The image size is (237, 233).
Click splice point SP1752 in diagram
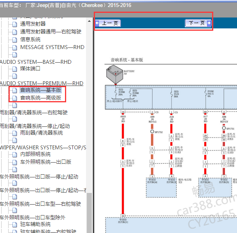pyautogui.click(x=152, y=131)
